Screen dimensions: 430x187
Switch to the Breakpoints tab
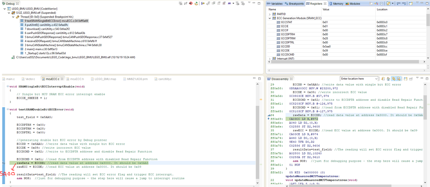294,4
